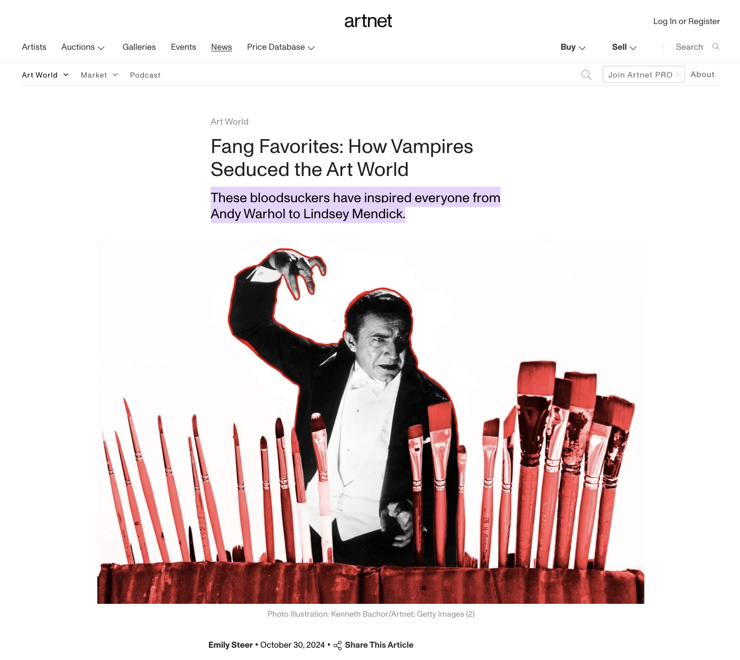Click author name Emily Steer
The width and height of the screenshot is (740, 660).
pos(230,645)
